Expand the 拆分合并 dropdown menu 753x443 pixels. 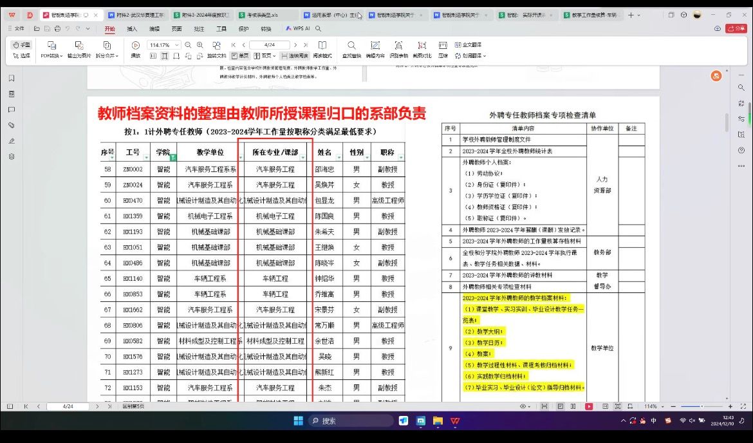coord(107,56)
